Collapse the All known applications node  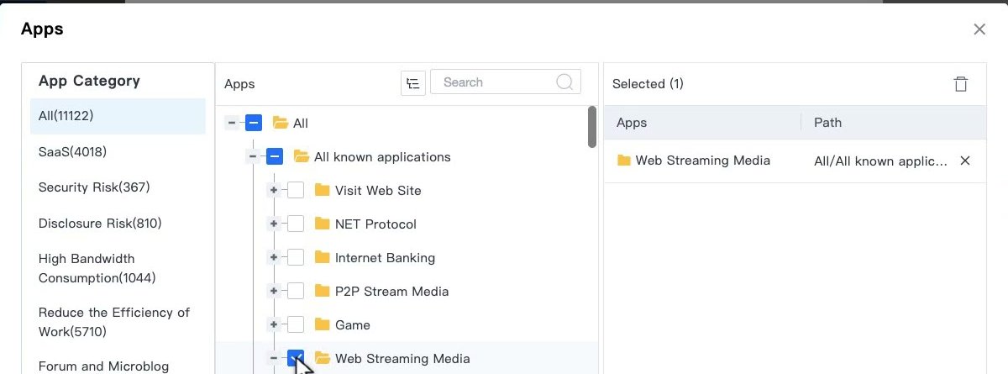(x=253, y=156)
